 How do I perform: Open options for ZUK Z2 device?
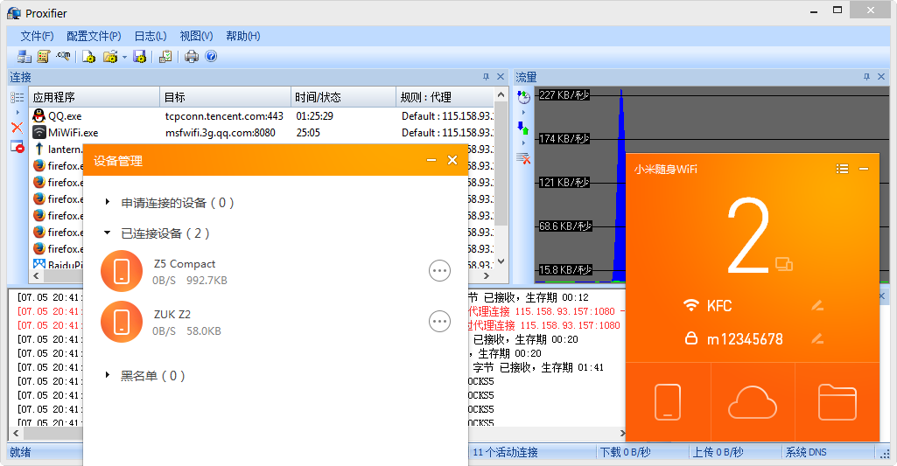pyautogui.click(x=439, y=322)
